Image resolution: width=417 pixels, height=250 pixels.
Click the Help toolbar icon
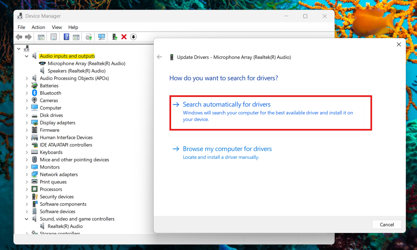[66, 37]
